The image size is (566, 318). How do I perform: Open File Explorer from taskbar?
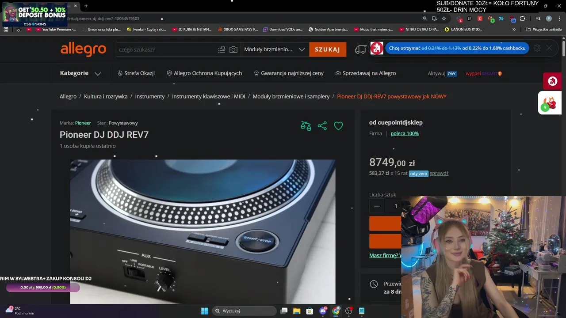coord(297,311)
